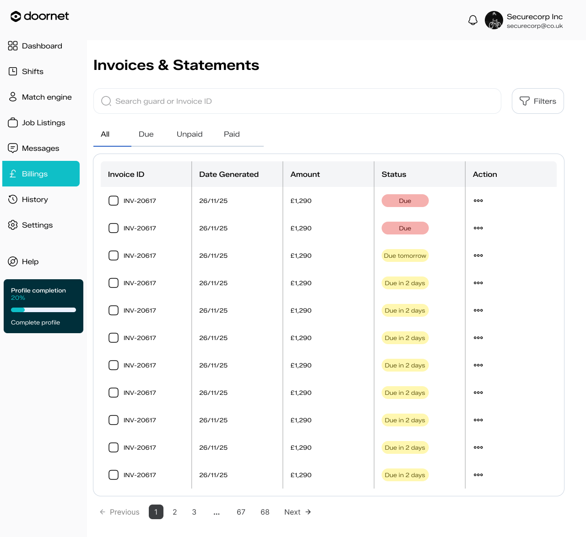Open the Dashboard from the sidebar
The height and width of the screenshot is (537, 586).
click(42, 46)
